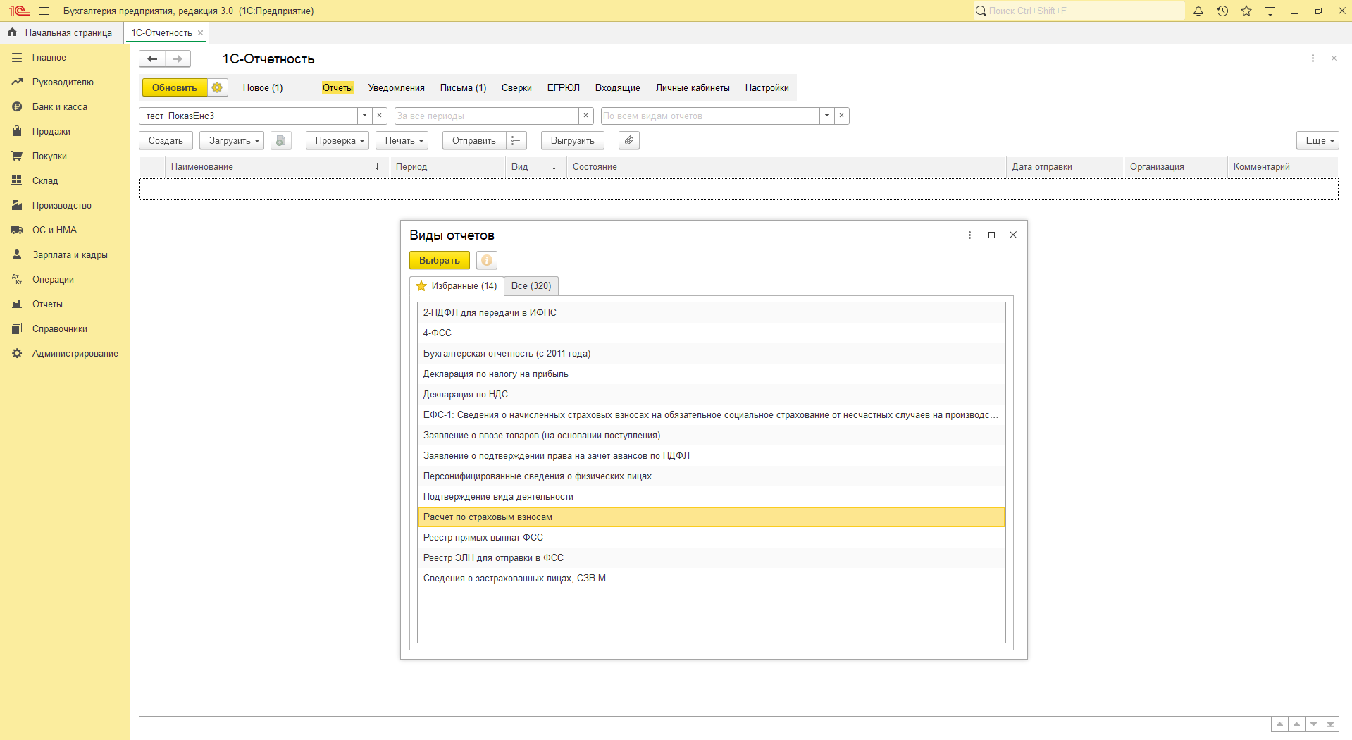Switch to Избранные (14) tab
The height and width of the screenshot is (740, 1352).
457,285
